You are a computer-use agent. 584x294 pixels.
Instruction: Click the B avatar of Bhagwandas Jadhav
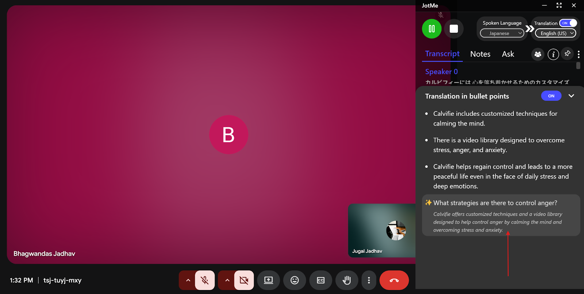click(228, 135)
